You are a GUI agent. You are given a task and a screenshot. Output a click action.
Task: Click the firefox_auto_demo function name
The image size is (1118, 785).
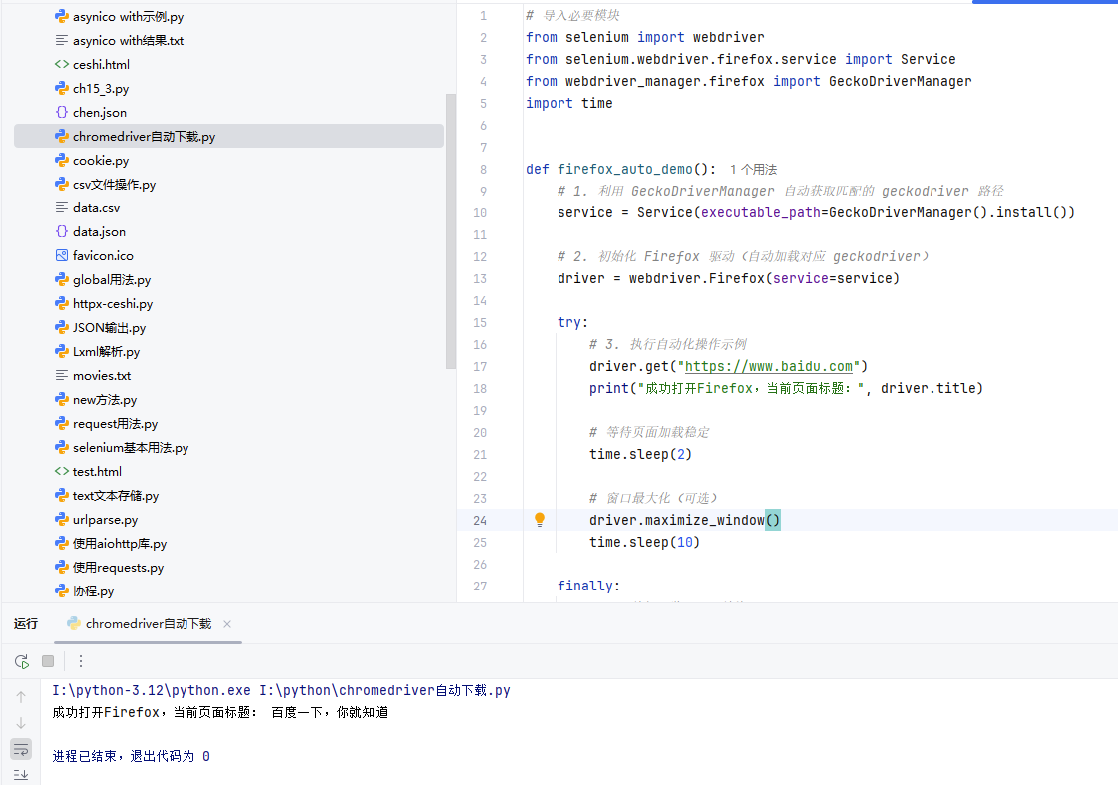(624, 169)
